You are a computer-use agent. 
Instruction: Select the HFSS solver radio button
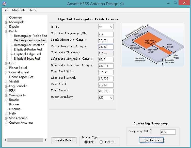tap(86, 142)
